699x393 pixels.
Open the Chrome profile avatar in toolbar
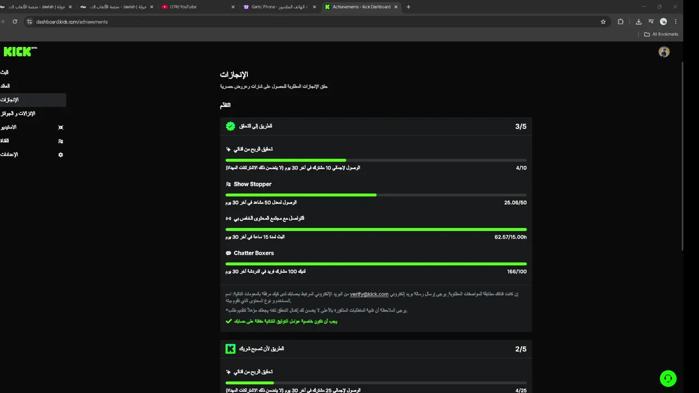[x=664, y=22]
